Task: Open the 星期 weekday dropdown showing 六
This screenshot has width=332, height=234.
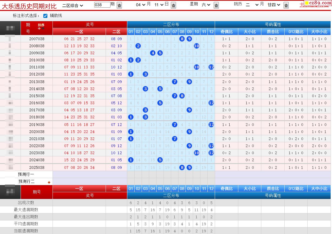Action: tap(206, 5)
